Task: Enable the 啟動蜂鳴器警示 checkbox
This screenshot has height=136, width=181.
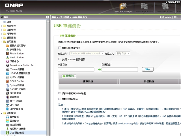Action: (x=60, y=99)
